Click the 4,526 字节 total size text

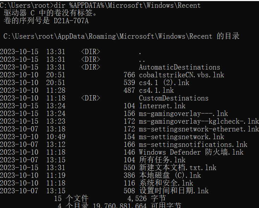pyautogui.click(x=146, y=199)
